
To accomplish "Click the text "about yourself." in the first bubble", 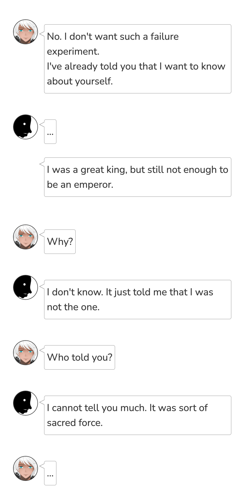I will (80, 81).
